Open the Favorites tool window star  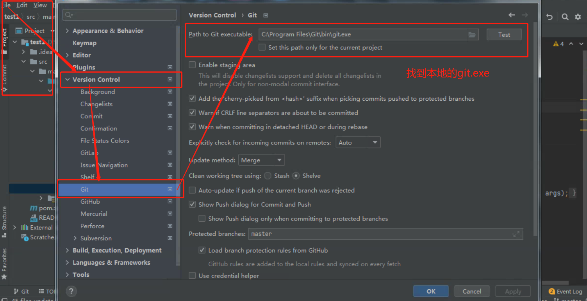pos(4,277)
